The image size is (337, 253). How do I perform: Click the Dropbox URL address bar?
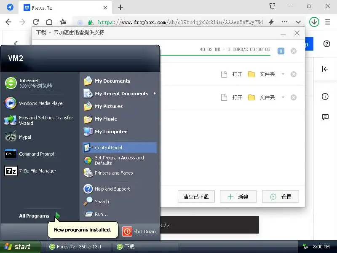click(180, 22)
